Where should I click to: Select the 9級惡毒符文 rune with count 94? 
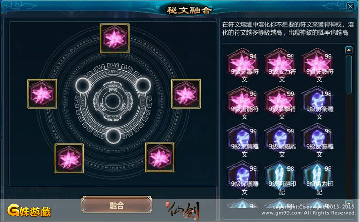[x=243, y=63]
